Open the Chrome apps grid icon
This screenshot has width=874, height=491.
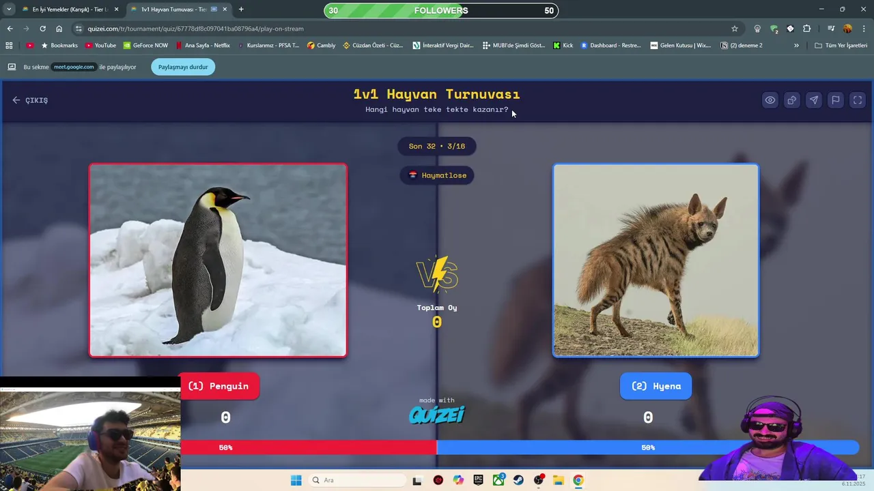9,46
